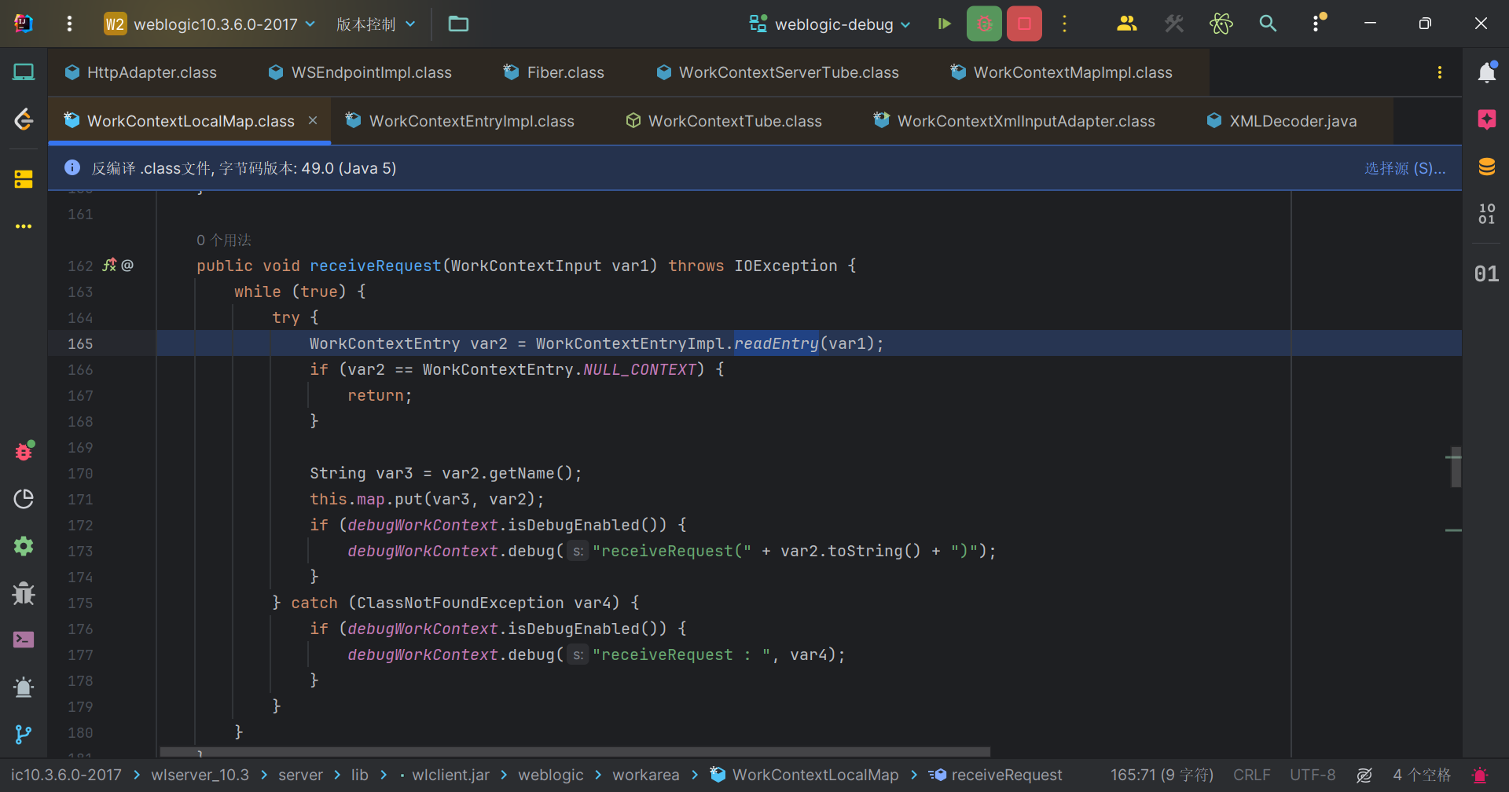Click the atom plugin icon in toolbar

pyautogui.click(x=1221, y=24)
